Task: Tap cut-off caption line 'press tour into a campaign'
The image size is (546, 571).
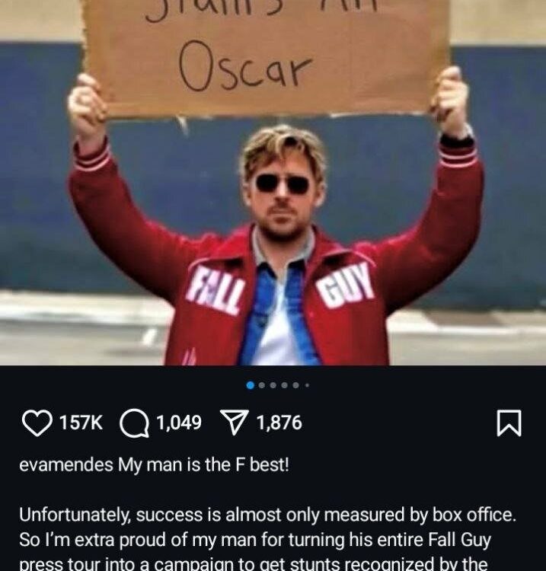Action: (253, 563)
